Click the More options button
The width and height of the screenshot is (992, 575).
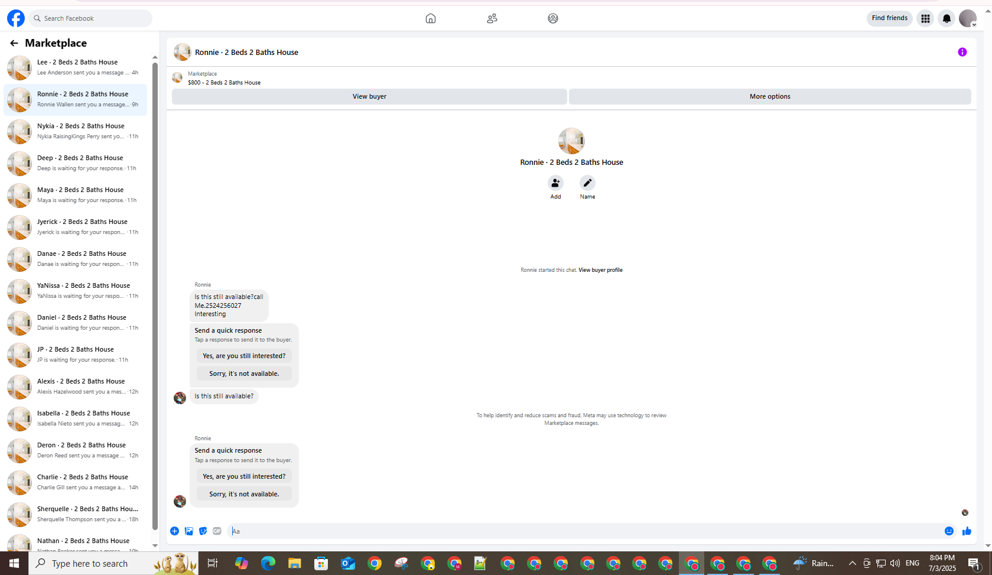770,96
